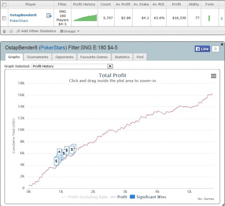Click the trash delete icon in table footer

pos(4,31)
